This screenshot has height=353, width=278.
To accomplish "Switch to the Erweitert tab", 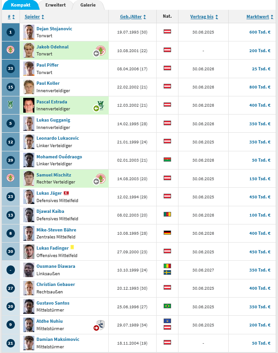I will (x=55, y=5).
